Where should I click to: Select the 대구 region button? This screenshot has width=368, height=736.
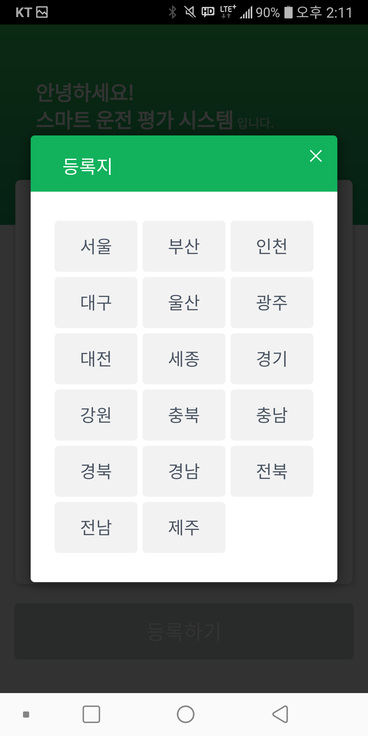click(96, 303)
